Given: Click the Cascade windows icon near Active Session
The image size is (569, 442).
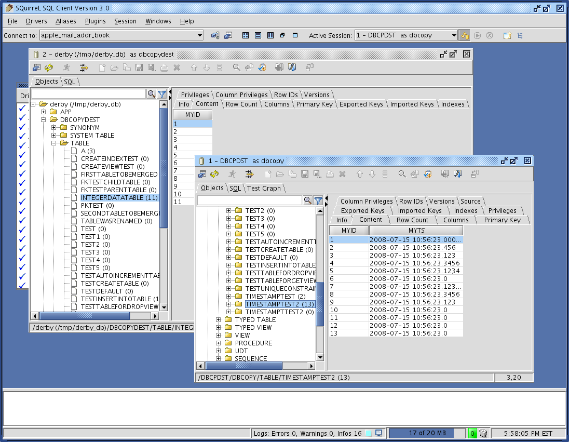Looking at the screenshot, I should pos(282,35).
